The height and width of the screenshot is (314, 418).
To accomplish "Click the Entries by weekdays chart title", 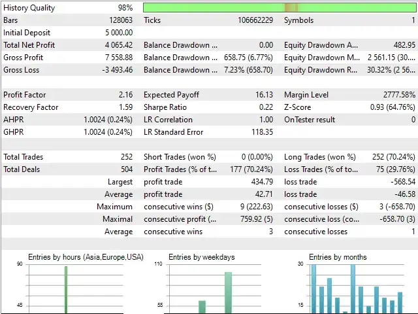I will 202,257.
